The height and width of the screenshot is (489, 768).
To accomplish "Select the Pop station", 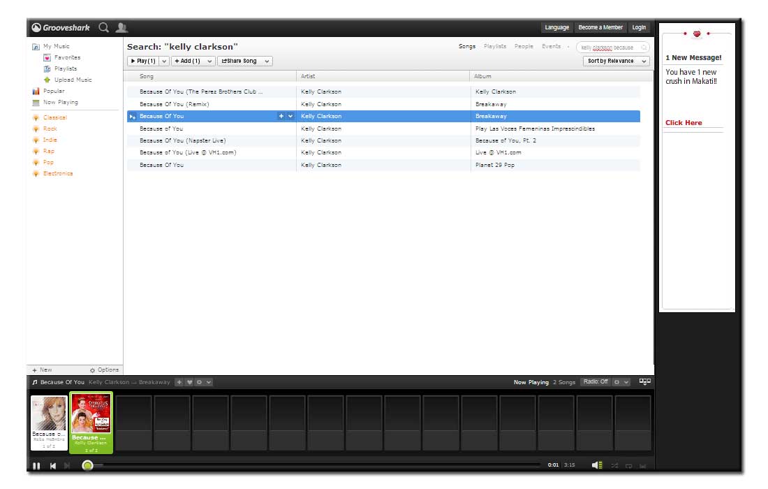I will 43,163.
